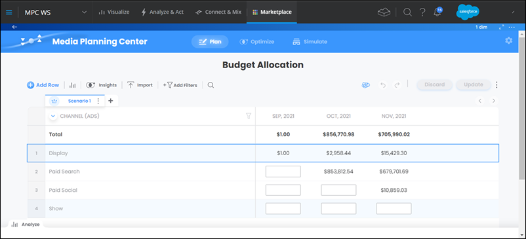
Task: Click Total Oct value $856,770.98
Action: [x=338, y=135]
